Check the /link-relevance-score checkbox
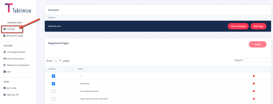This screenshot has height=104, width=273. point(53,91)
